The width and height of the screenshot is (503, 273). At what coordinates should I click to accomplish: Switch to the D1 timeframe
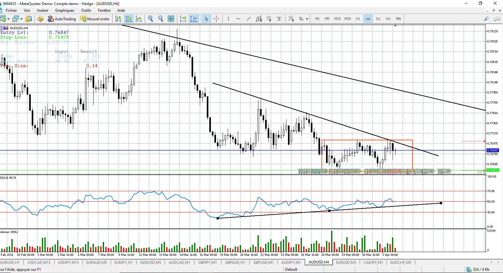[x=378, y=19]
